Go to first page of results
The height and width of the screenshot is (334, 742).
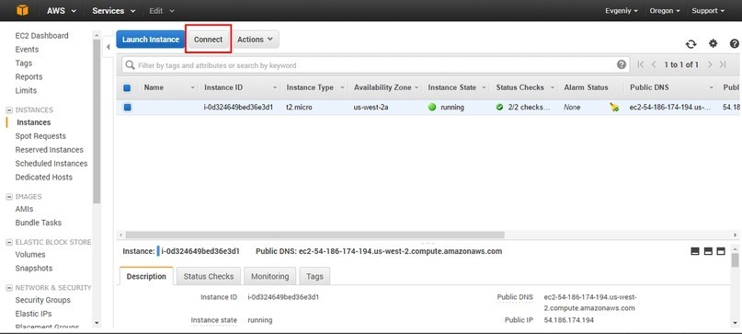coord(641,65)
